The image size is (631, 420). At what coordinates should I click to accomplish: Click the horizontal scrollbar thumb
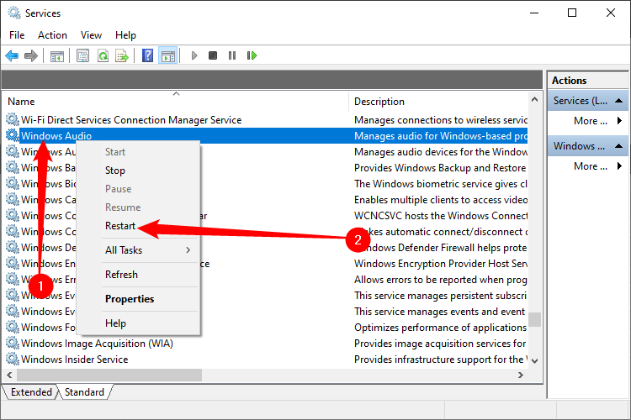click(109, 375)
